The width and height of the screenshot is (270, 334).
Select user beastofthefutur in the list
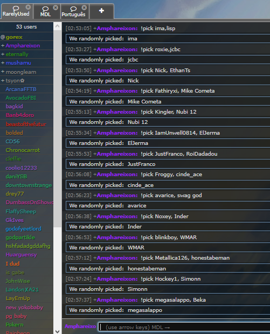tap(26, 124)
